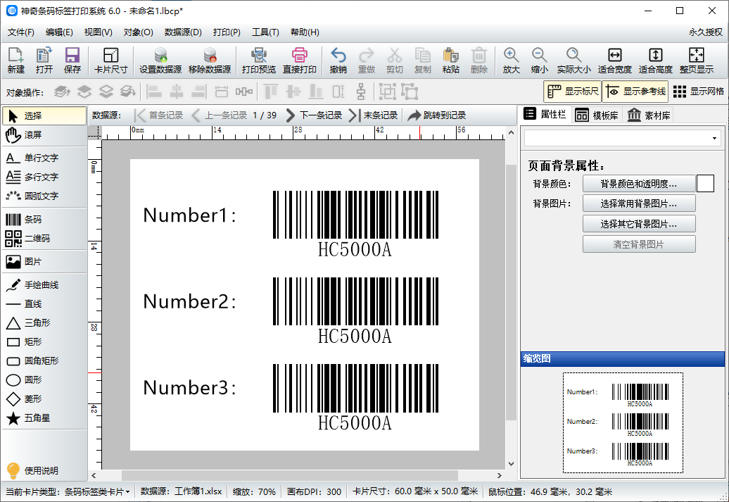Open the 数据源(D) menu
The height and width of the screenshot is (502, 729).
tap(183, 32)
